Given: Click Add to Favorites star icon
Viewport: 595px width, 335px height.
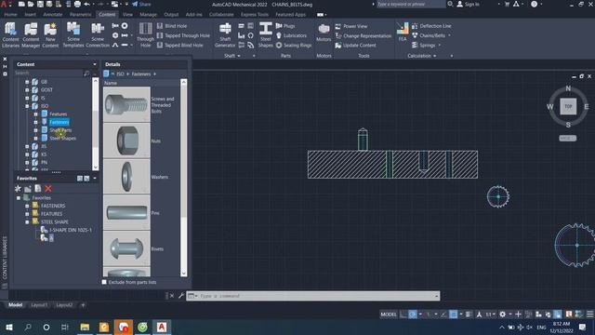Looking at the screenshot, I should pos(18,188).
